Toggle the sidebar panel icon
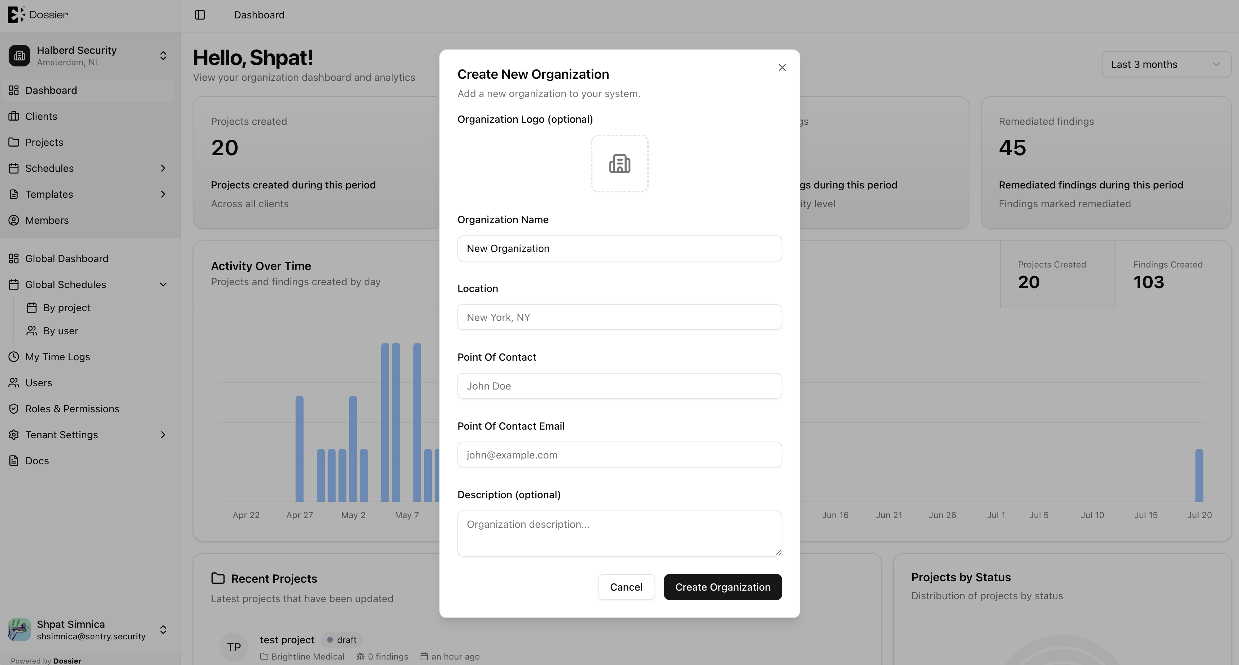1239x665 pixels. (x=200, y=15)
